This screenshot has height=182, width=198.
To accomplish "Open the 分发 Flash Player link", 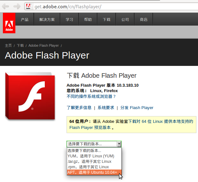I will 137,107.
